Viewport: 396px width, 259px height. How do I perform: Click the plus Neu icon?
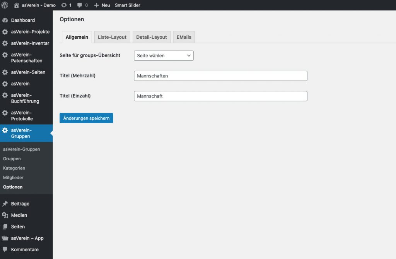coord(96,5)
